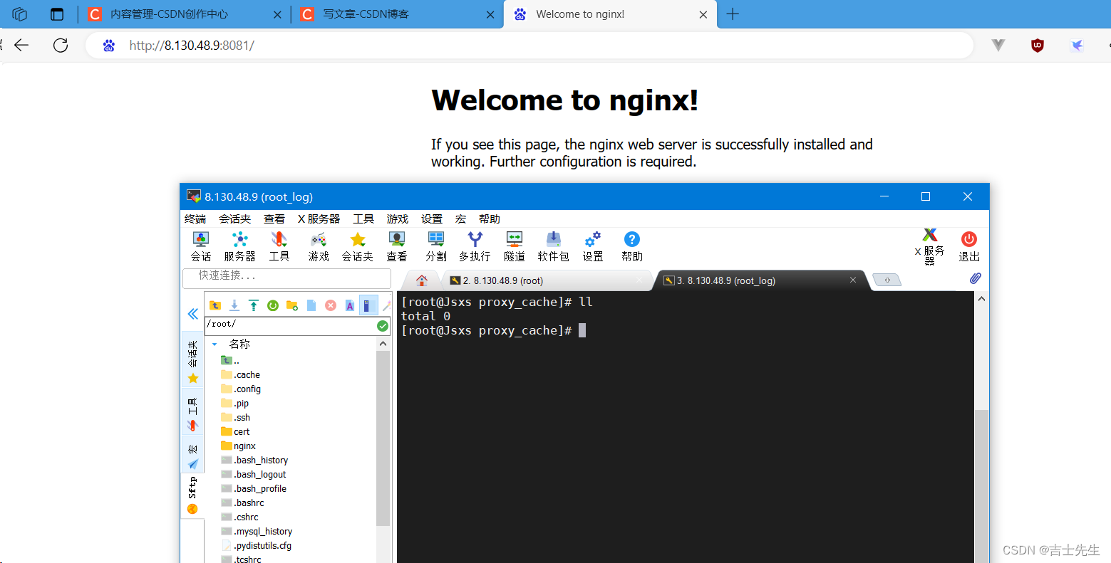Image resolution: width=1111 pixels, height=563 pixels.
Task: Click the 服务器 (Servers) toolbar icon
Action: point(239,246)
